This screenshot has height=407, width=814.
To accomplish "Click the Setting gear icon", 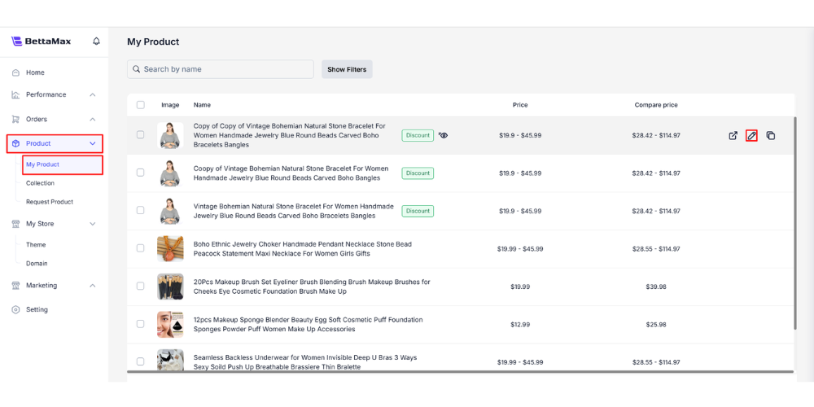I will (x=15, y=309).
